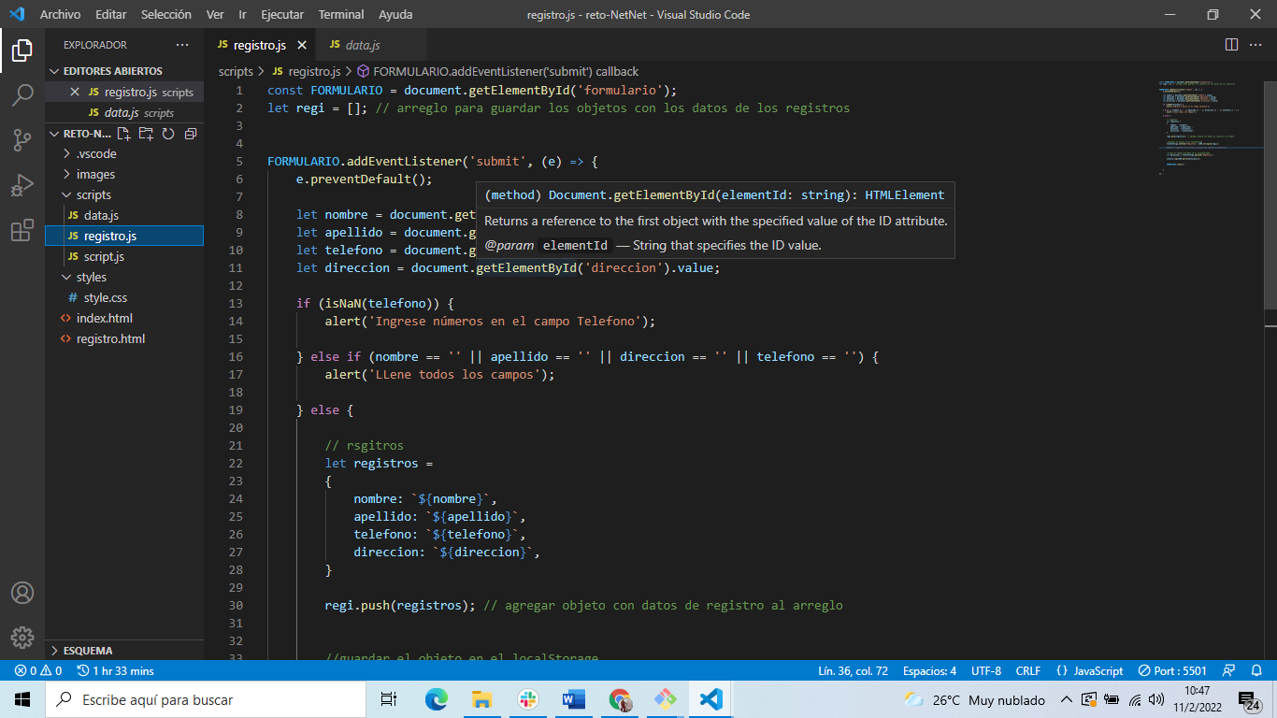This screenshot has height=718, width=1277.
Task: Change line ending via CRLF
Action: (x=1027, y=671)
